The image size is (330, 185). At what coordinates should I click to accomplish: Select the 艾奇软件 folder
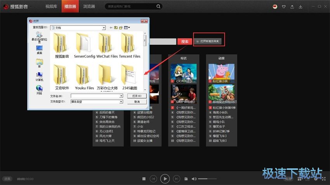pyautogui.click(x=62, y=77)
